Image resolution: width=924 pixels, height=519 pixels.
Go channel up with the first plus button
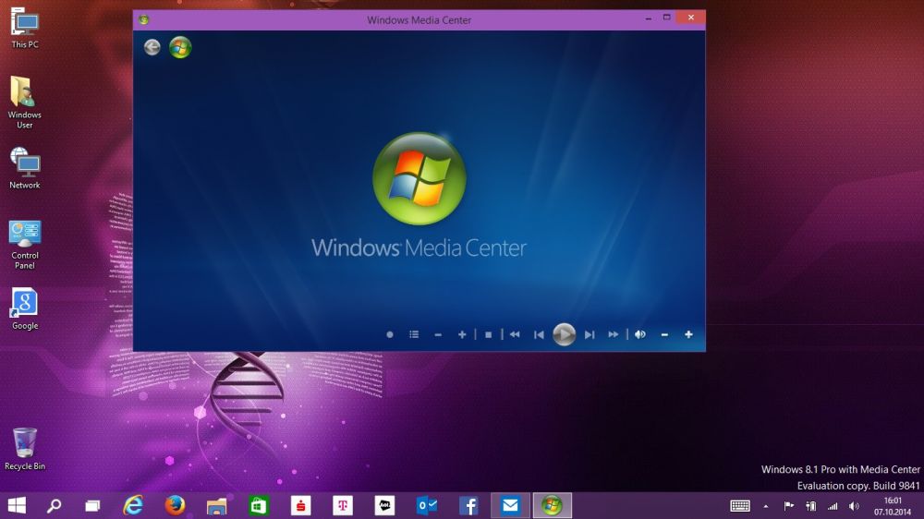pyautogui.click(x=462, y=334)
